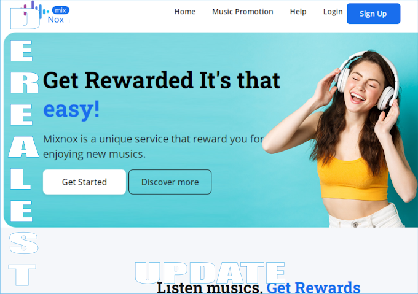Click the blue "easy!" headline word
418x294 pixels.
pos(71,109)
